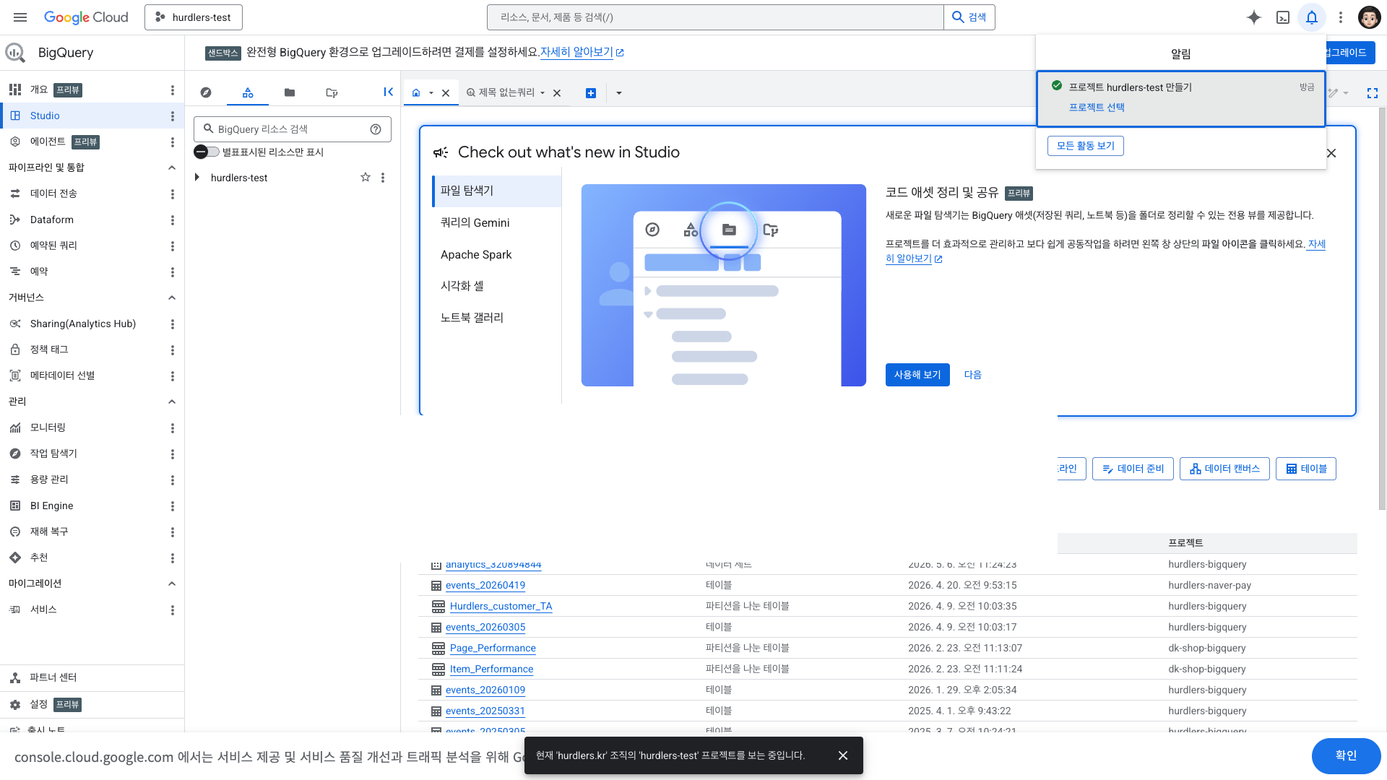Focus BigQuery 리소스 검색 field
This screenshot has width=1387, height=780.
293,129
